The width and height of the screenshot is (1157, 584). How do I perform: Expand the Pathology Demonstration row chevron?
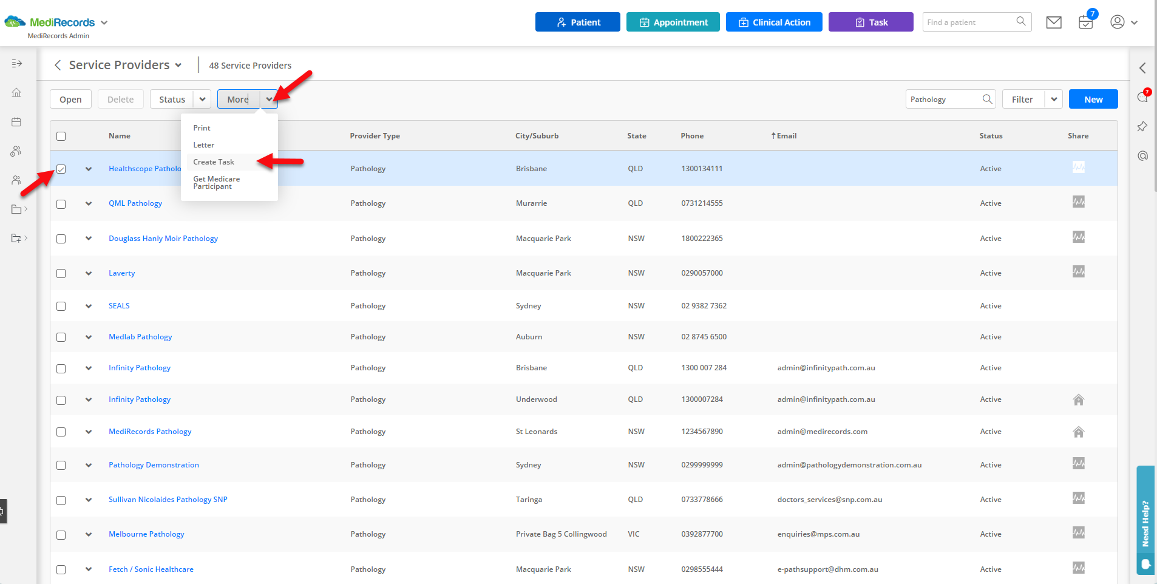pyautogui.click(x=89, y=465)
